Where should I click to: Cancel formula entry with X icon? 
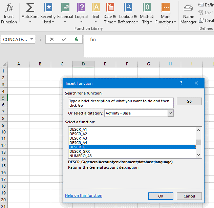coord(52,39)
